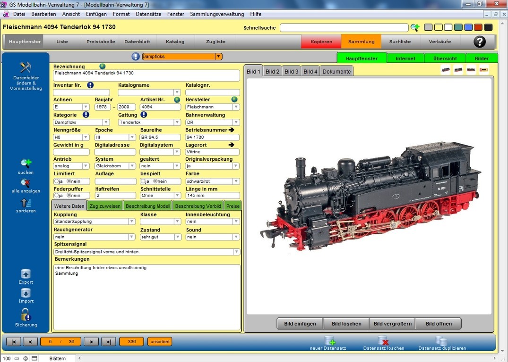Select the red-orange color swatch
Image resolution: width=508 pixels, height=362 pixels.
pyautogui.click(x=478, y=27)
